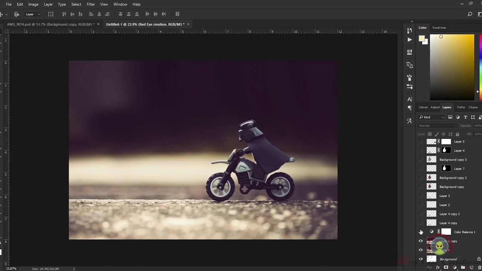
Task: Align vertical centers of layers
Action: point(72,14)
